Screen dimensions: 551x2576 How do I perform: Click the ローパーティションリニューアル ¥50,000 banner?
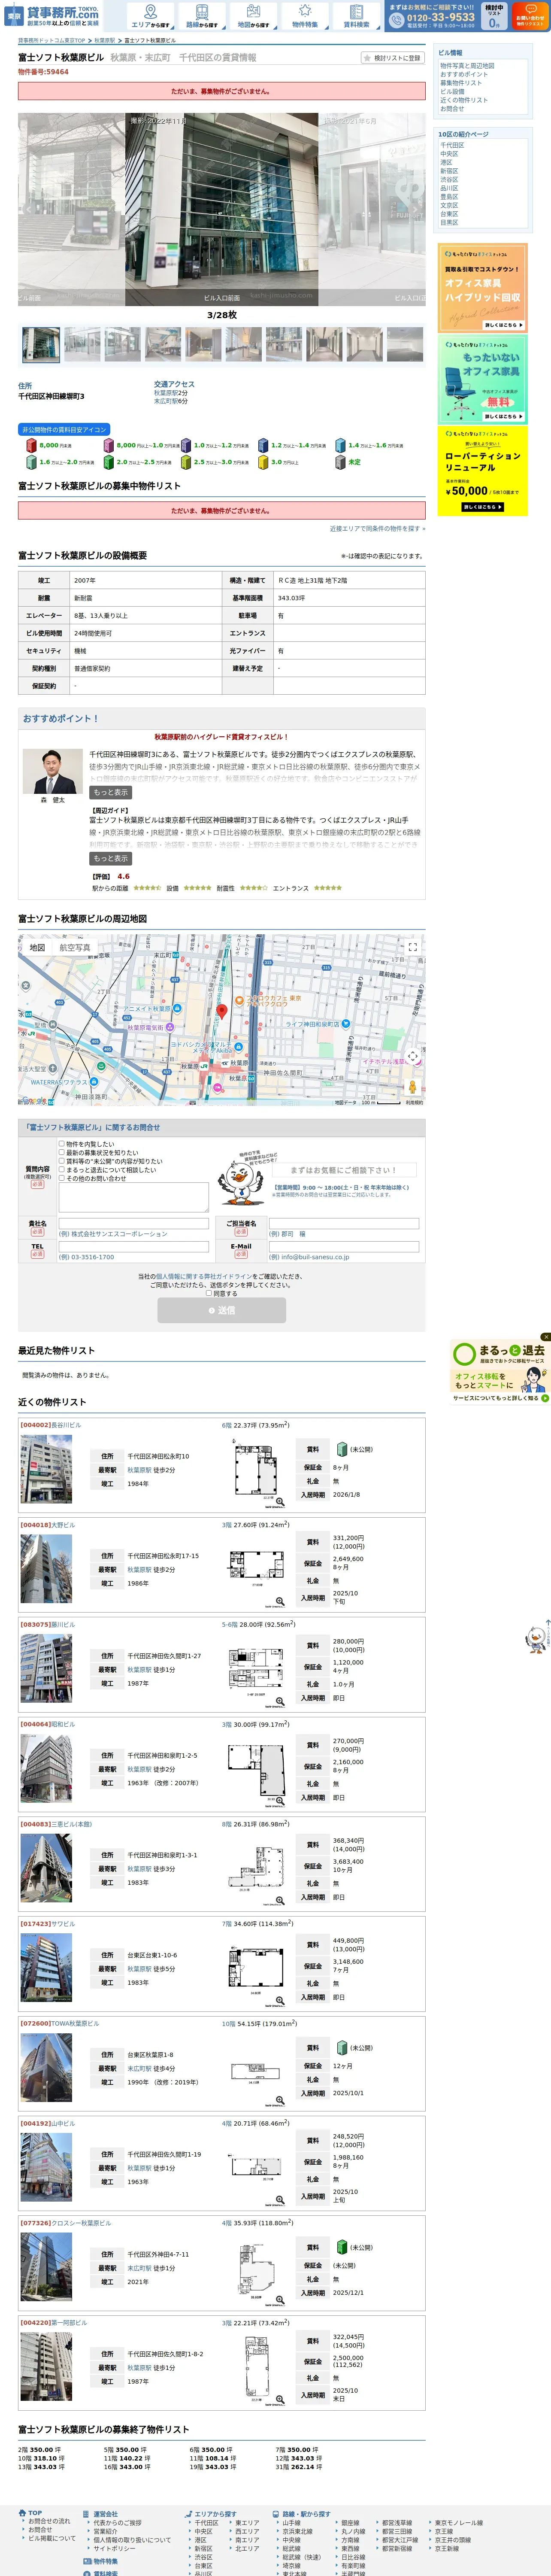click(483, 471)
